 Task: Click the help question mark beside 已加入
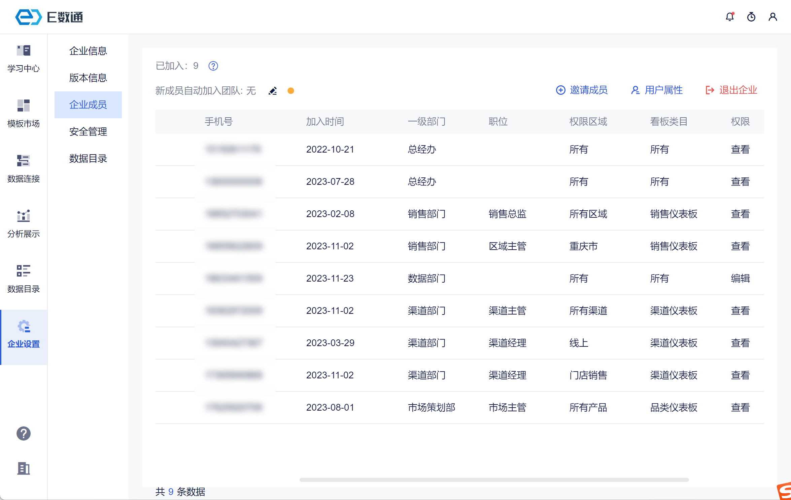tap(213, 66)
